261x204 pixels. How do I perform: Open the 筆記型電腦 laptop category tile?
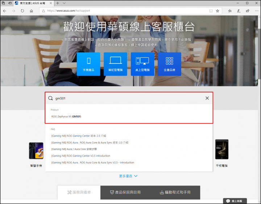pos(115,64)
